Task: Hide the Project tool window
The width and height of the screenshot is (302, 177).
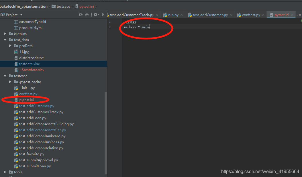Action: point(103,15)
